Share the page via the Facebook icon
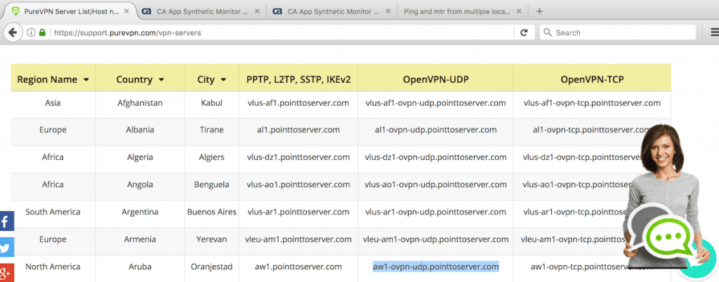 pos(6,221)
